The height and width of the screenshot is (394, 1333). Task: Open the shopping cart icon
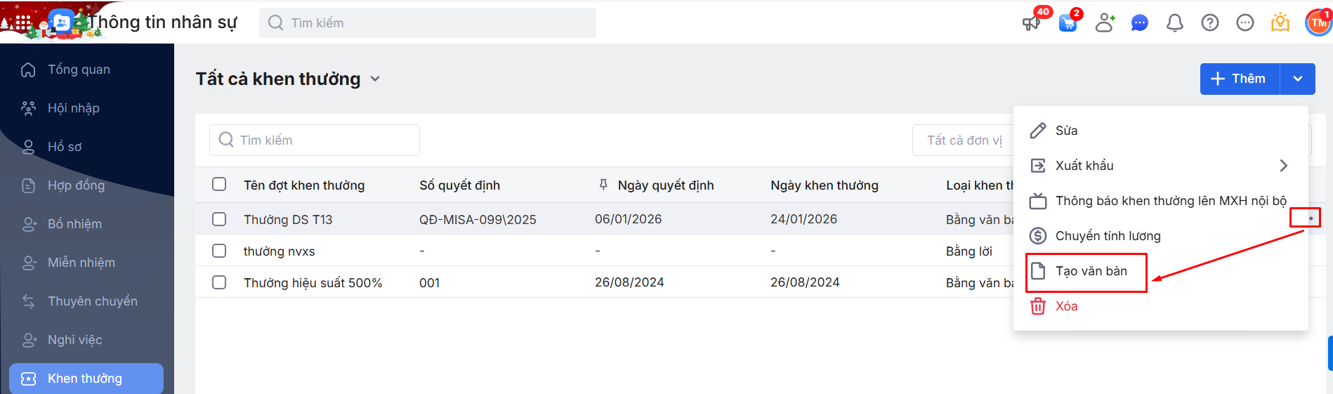(1068, 22)
